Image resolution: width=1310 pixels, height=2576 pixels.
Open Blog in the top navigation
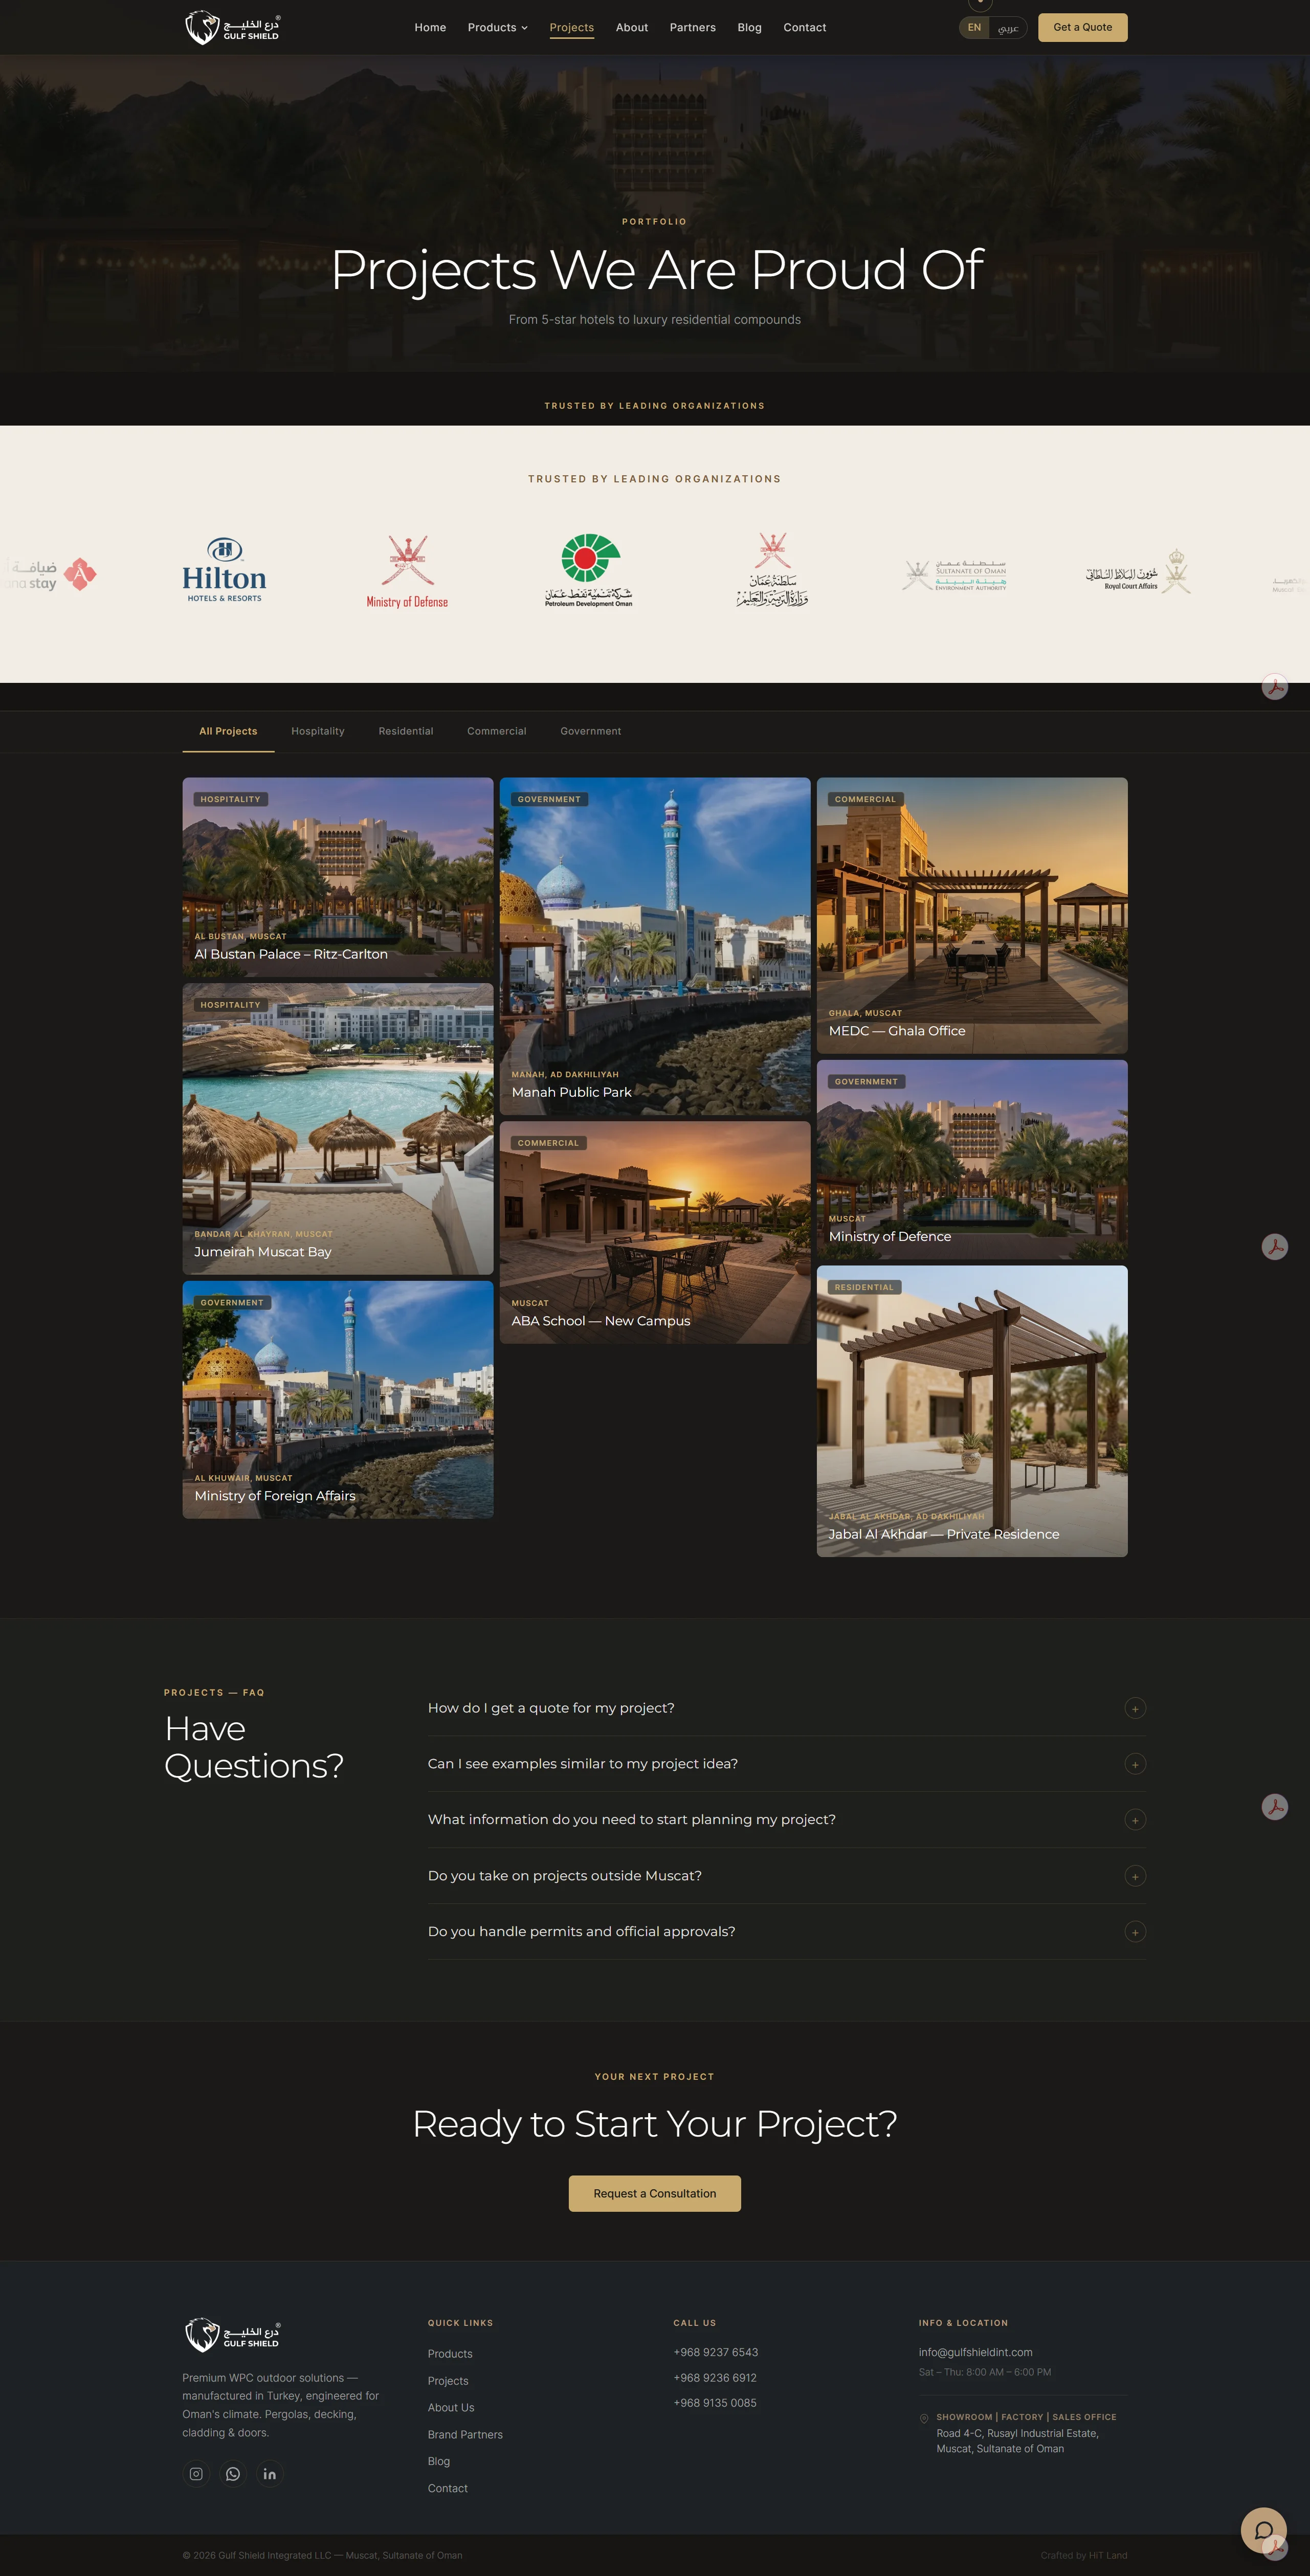(x=750, y=27)
